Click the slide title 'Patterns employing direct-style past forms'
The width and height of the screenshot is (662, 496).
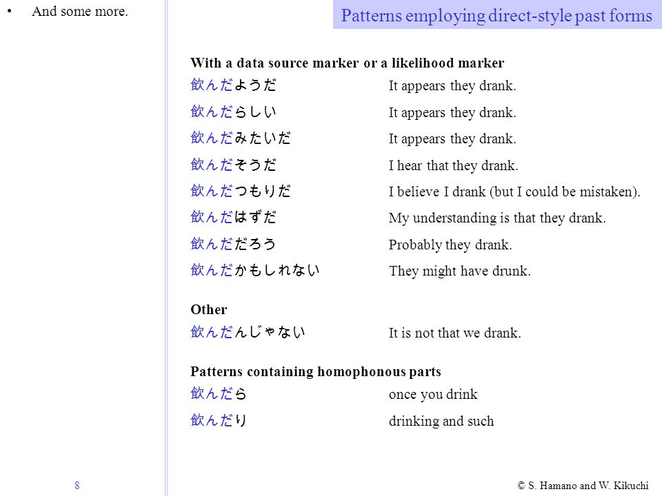coord(496,16)
